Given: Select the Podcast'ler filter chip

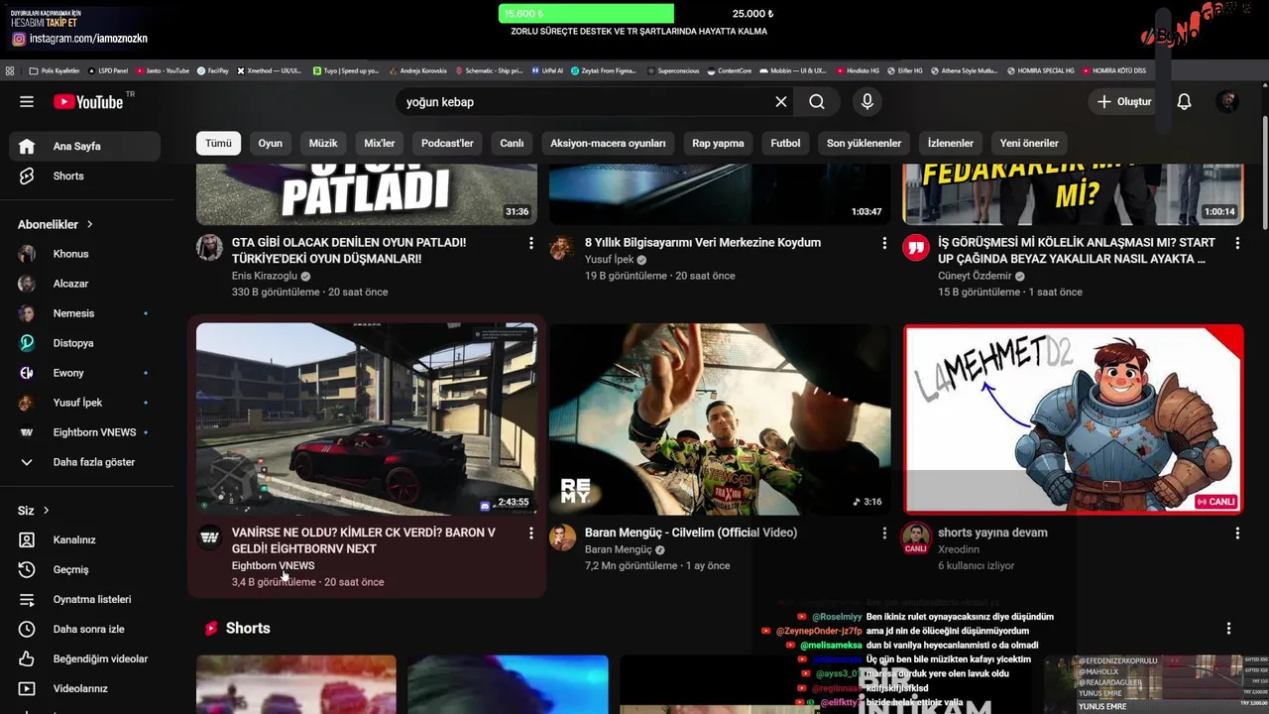Looking at the screenshot, I should [x=447, y=143].
